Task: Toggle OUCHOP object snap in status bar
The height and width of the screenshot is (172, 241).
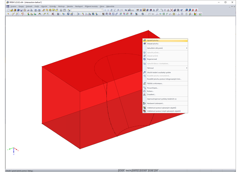Action: (143, 171)
